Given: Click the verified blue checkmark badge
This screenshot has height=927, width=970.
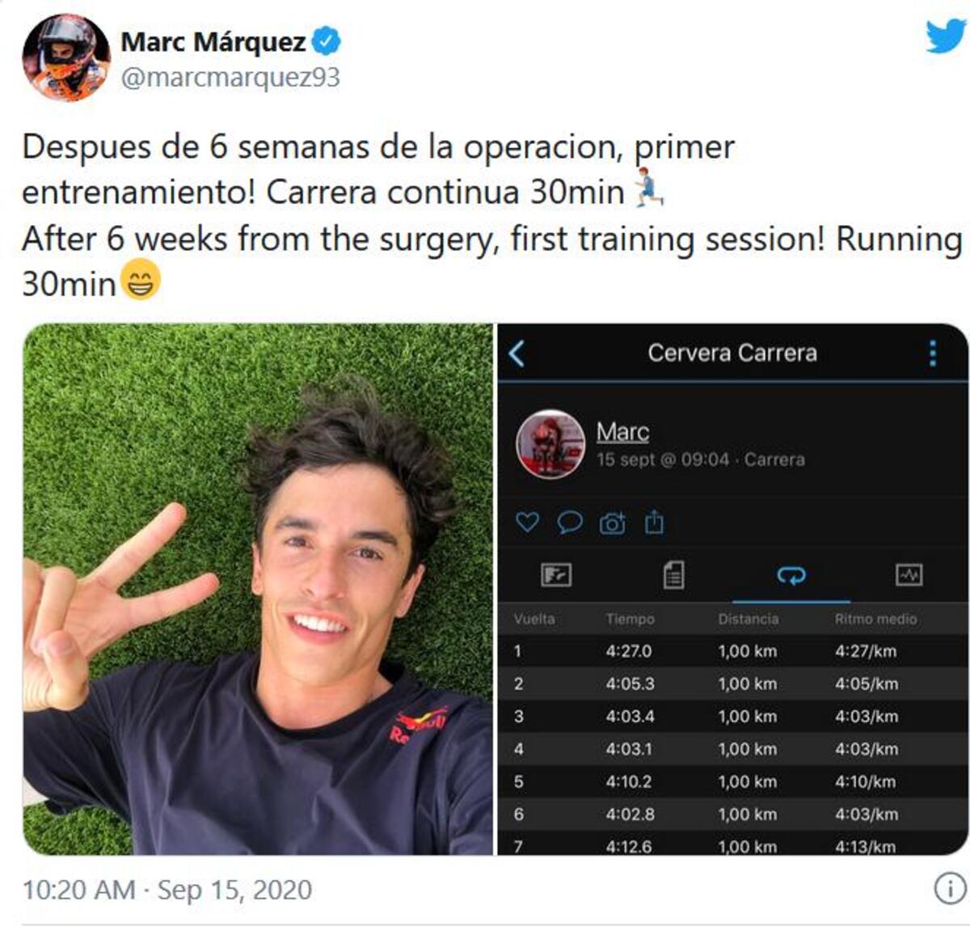Looking at the screenshot, I should point(327,41).
